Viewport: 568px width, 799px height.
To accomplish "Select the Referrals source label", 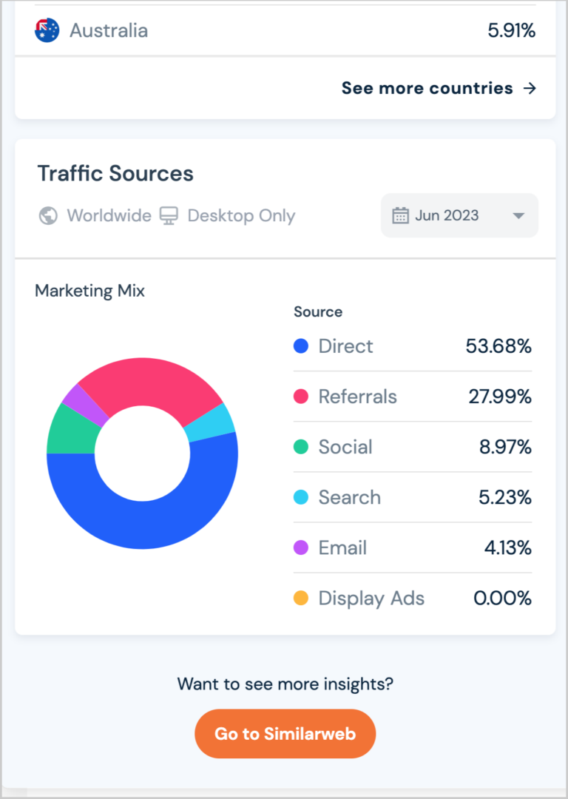I will (x=358, y=397).
